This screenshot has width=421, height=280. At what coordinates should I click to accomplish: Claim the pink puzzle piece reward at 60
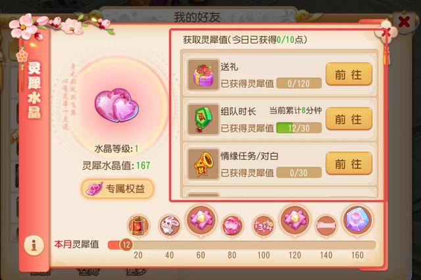(x=201, y=220)
